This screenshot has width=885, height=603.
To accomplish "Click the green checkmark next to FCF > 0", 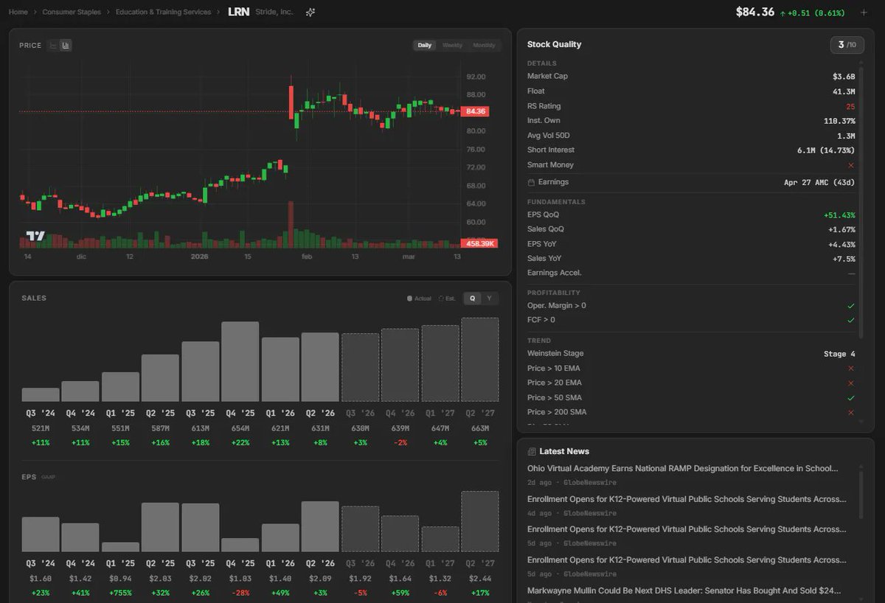I will [x=850, y=320].
